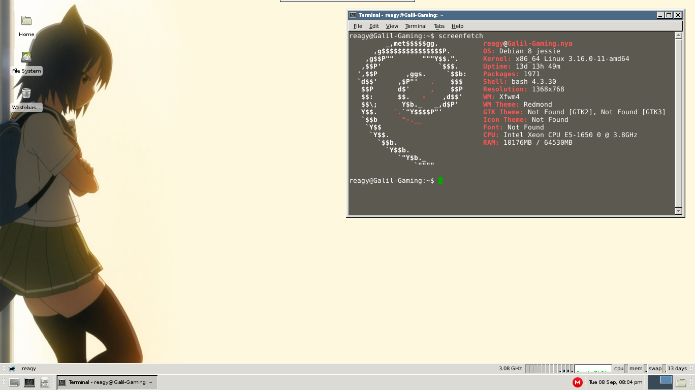This screenshot has height=390, width=695.
Task: Close the Terminal window
Action: (x=678, y=15)
